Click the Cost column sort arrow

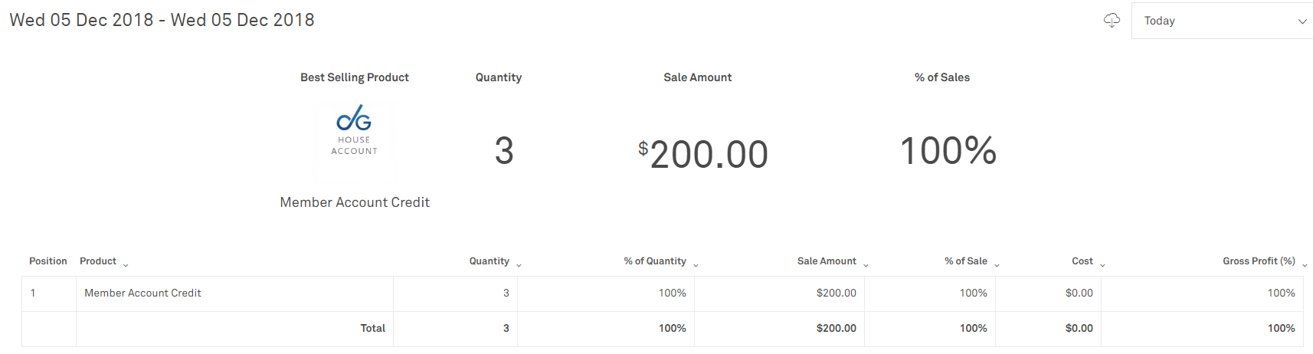[x=1102, y=265]
